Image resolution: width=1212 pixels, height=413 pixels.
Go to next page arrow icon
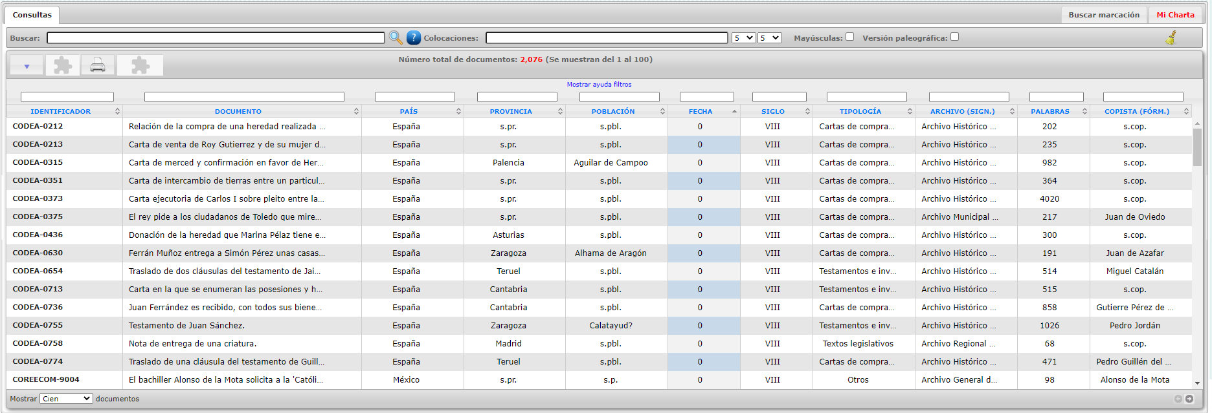[1189, 399]
